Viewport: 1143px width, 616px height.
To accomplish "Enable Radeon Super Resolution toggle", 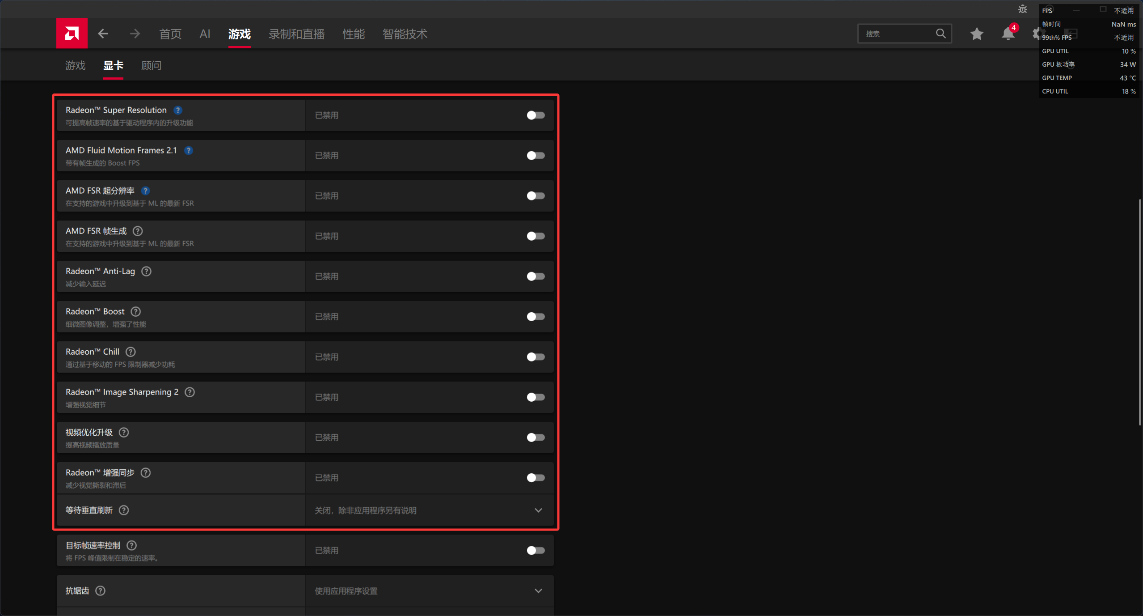I will point(536,115).
